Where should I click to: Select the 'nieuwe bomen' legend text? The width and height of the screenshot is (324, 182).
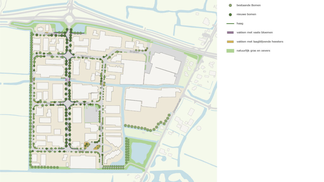click(x=246, y=14)
